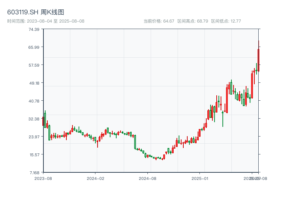287x215 pixels.
Task: Click the 区间高点 68.79 label
Action: (193, 21)
